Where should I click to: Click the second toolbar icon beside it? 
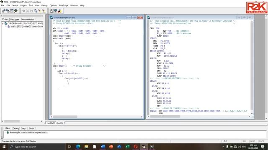(8, 11)
